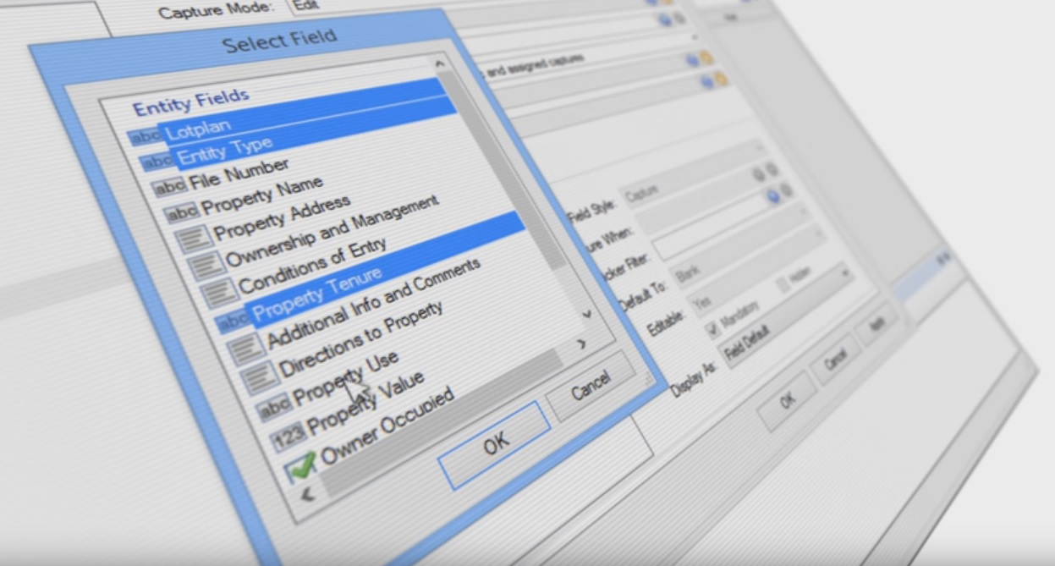Click the 123 numeric icon beside Property Value
This screenshot has height=566, width=1055.
coord(288,437)
